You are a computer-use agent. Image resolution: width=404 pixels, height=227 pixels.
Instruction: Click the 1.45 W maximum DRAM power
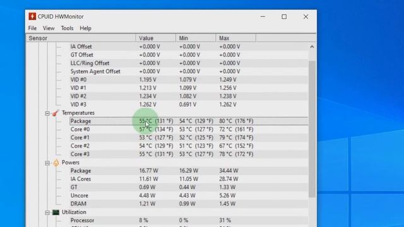[x=227, y=204]
